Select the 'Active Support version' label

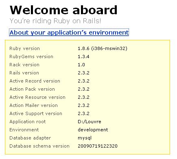(x=36, y=113)
